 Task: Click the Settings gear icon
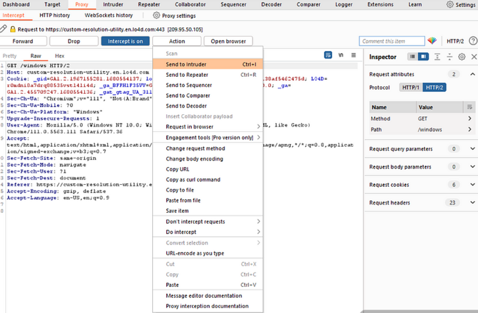pos(450,4)
